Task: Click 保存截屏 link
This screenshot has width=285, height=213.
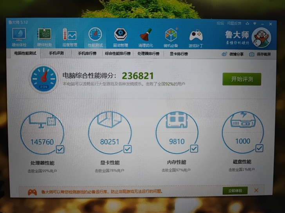Action: pyautogui.click(x=264, y=54)
